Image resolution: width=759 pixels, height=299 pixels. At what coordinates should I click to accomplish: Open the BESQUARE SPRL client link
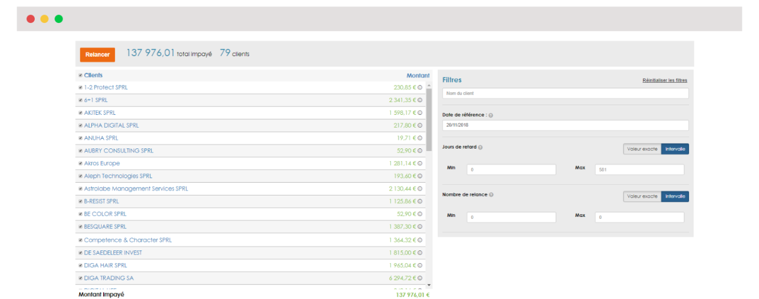[105, 227]
